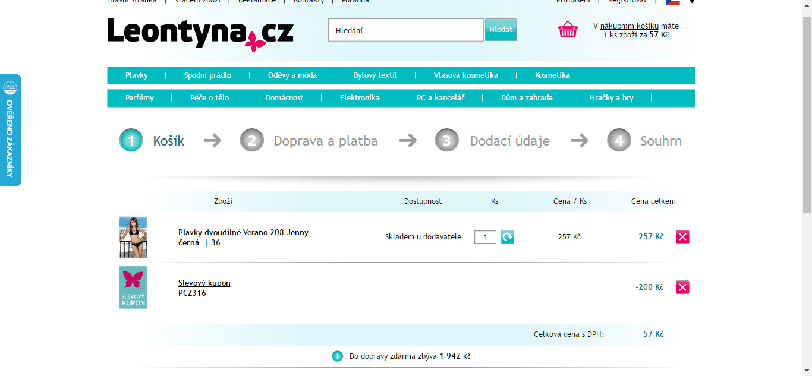This screenshot has height=376, width=812.
Task: Open the pink shopping basket icon
Action: coord(568,29)
